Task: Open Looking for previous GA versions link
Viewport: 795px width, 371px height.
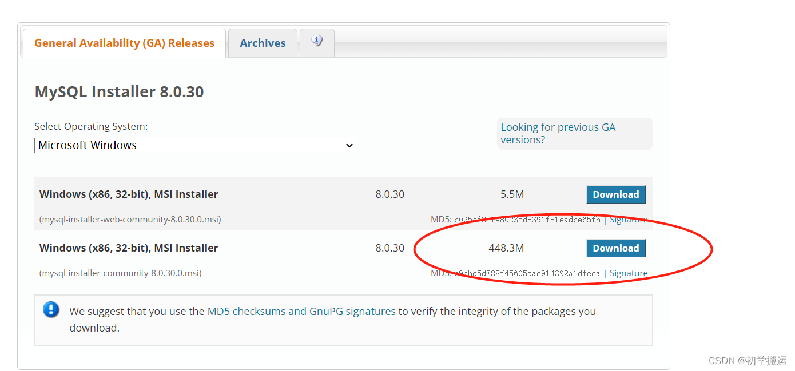Action: click(x=558, y=133)
